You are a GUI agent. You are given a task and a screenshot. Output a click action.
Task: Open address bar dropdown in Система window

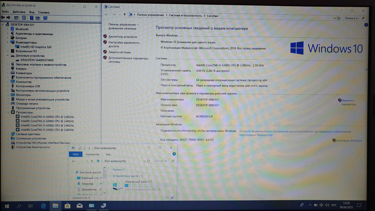[x=334, y=18]
